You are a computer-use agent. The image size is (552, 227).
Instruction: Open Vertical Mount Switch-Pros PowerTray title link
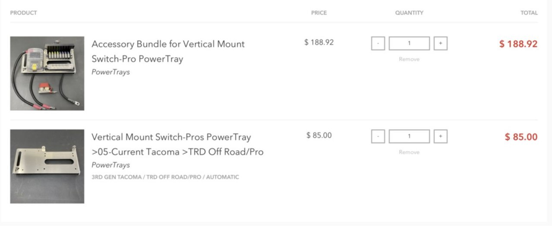point(177,144)
